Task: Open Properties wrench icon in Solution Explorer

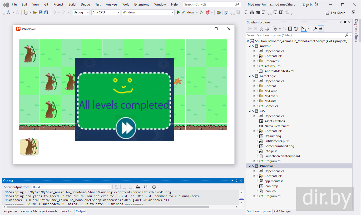Action: (315, 29)
